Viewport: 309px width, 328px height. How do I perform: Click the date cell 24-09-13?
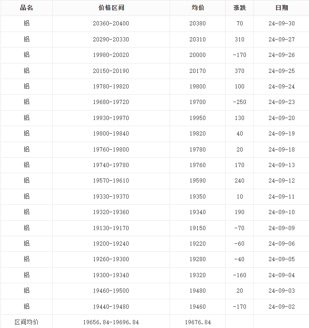(281, 165)
